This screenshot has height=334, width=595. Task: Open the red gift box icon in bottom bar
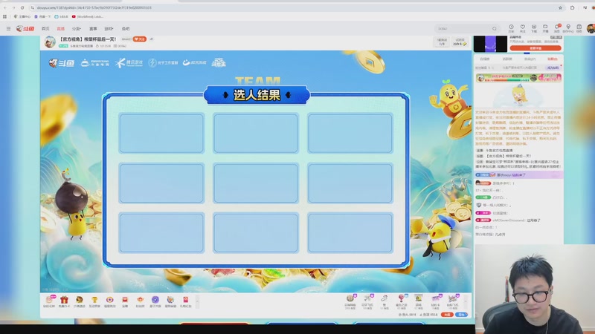tap(64, 301)
